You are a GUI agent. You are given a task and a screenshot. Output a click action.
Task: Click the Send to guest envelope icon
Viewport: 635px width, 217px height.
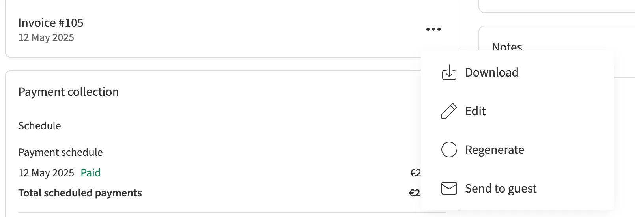(x=449, y=188)
